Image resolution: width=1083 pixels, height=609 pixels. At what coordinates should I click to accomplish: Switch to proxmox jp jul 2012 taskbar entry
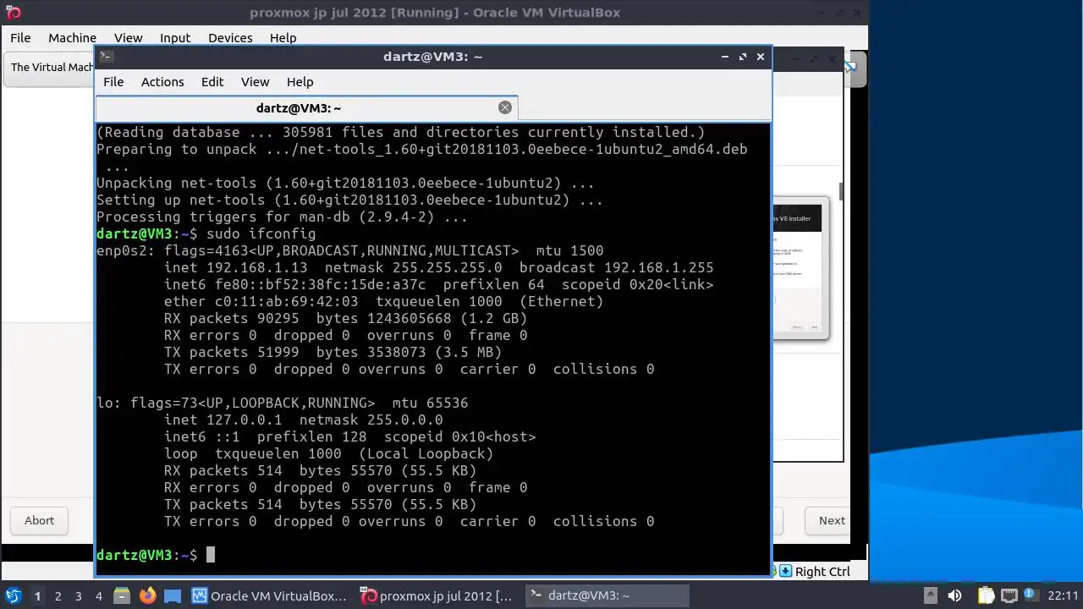point(437,595)
